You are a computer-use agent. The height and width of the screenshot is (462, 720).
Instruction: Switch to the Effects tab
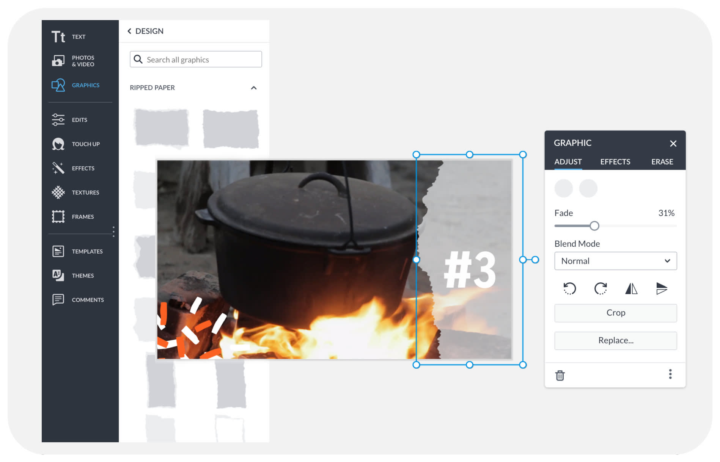tap(615, 162)
